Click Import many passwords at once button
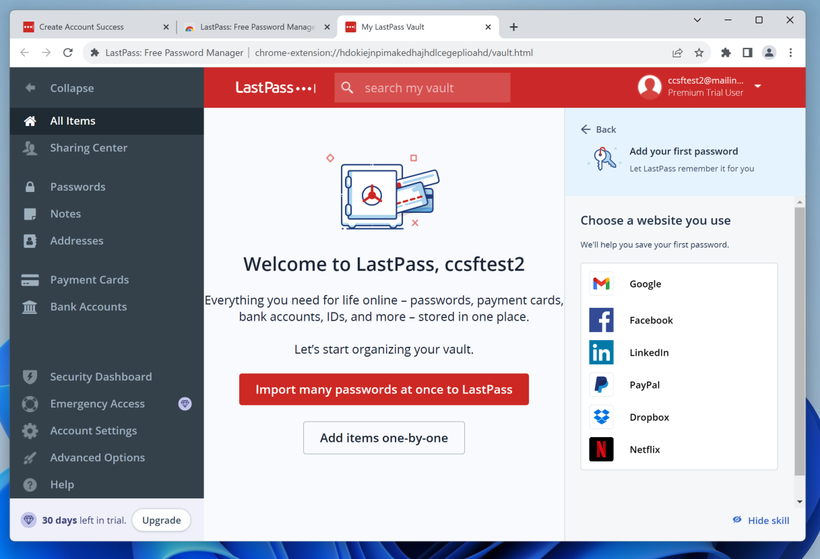The width and height of the screenshot is (820, 559). point(384,389)
